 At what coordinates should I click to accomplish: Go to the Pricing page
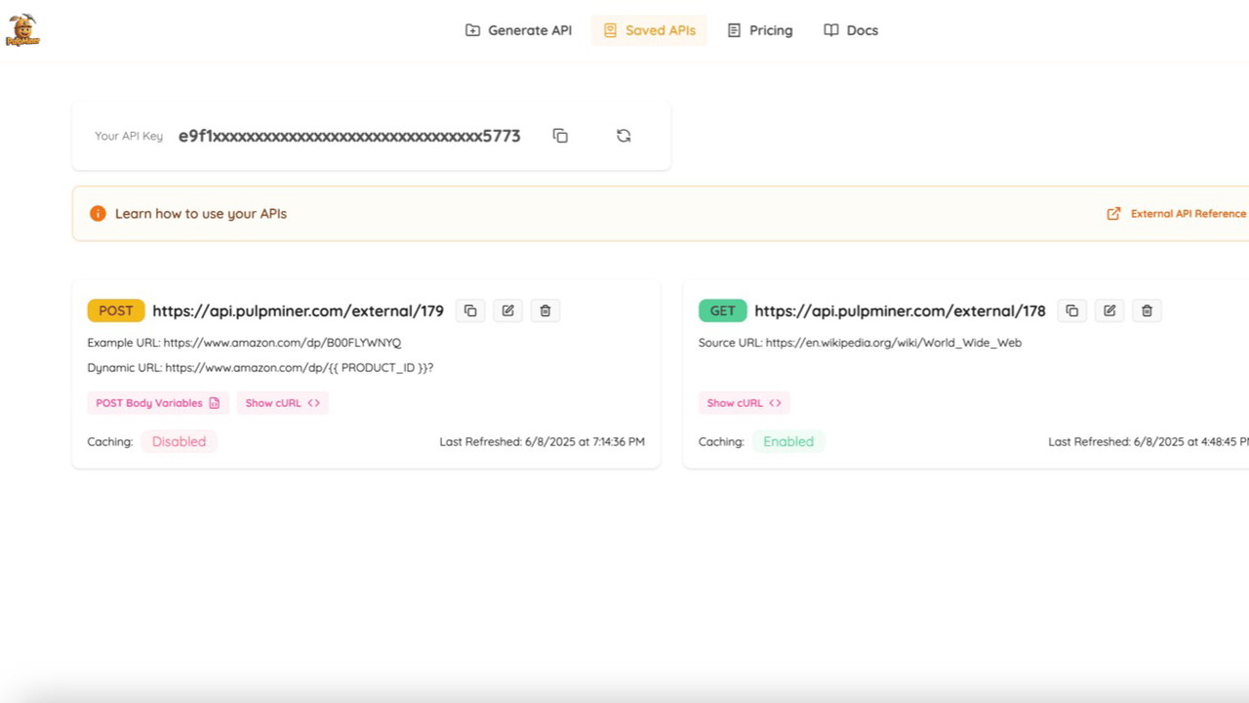click(x=760, y=30)
